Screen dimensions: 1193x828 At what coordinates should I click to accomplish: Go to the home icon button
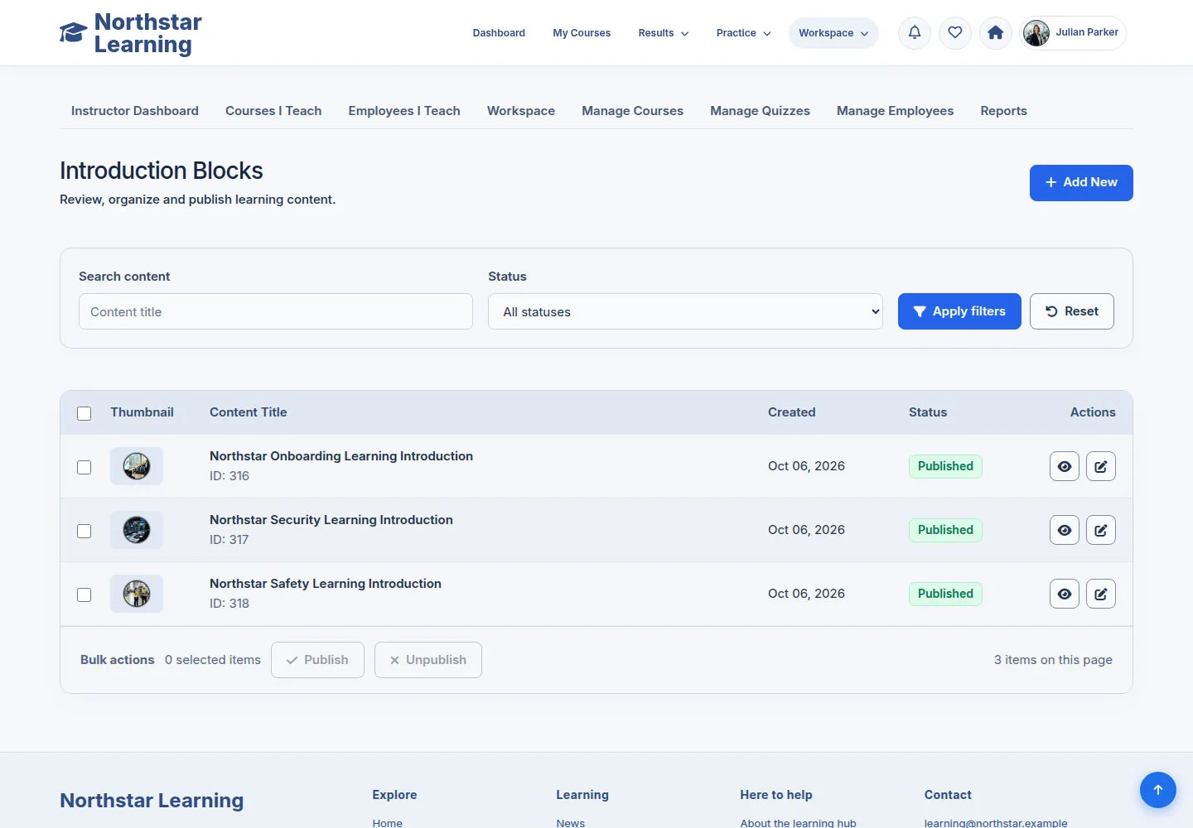click(996, 33)
